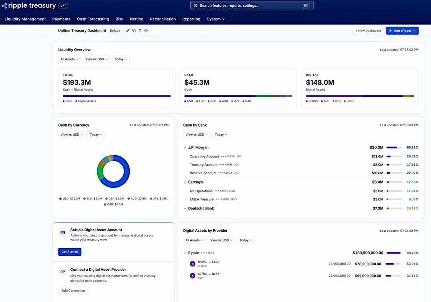The width and height of the screenshot is (431, 302).
Task: Click the Ripple Treasury logo
Action: [29, 6]
